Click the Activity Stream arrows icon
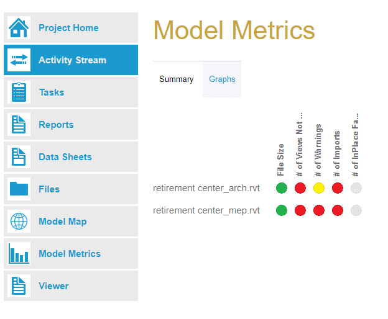 pyautogui.click(x=19, y=60)
